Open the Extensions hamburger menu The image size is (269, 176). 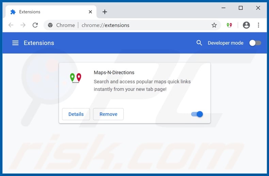[x=15, y=43]
